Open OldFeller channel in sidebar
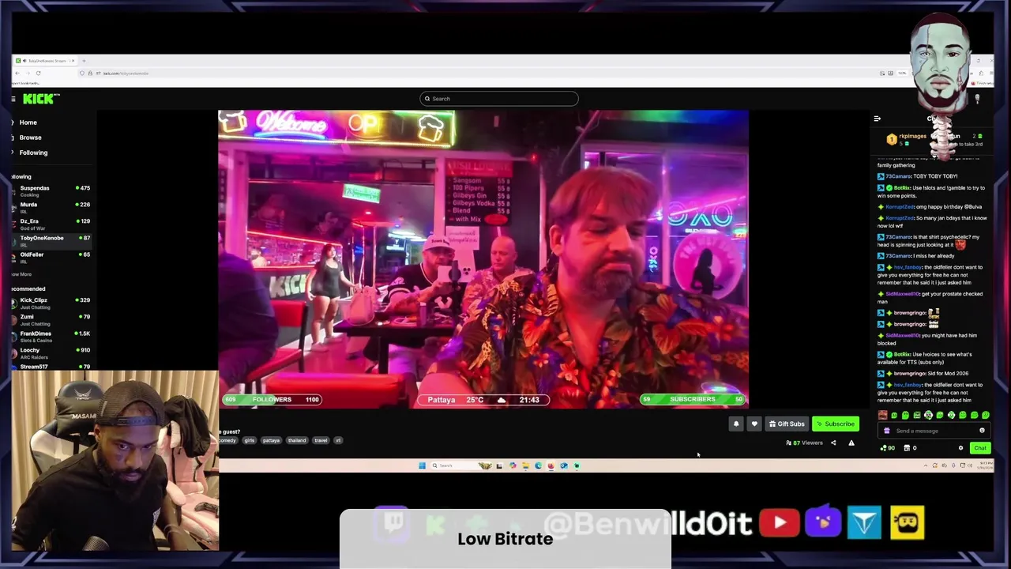 tap(52, 257)
